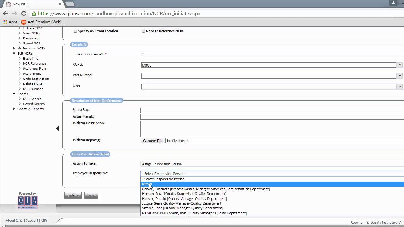The height and width of the screenshot is (227, 404).
Task: Open the Apps grid shortcut
Action: coord(10,22)
